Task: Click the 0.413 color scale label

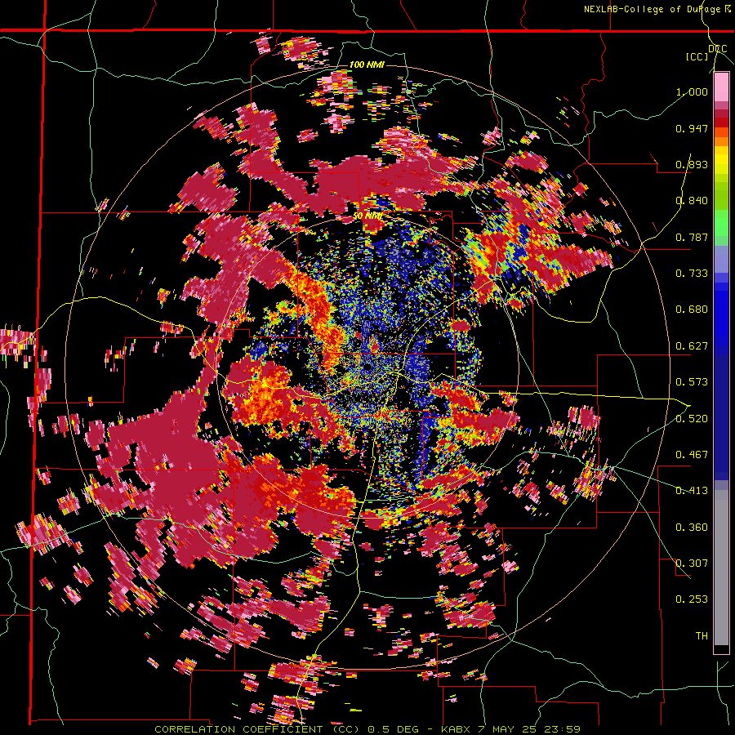Action: [692, 491]
